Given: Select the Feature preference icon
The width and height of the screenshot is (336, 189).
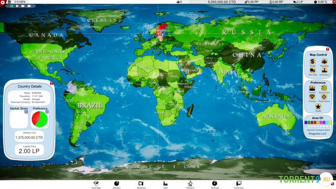Looking at the screenshot, I should click(312, 88).
